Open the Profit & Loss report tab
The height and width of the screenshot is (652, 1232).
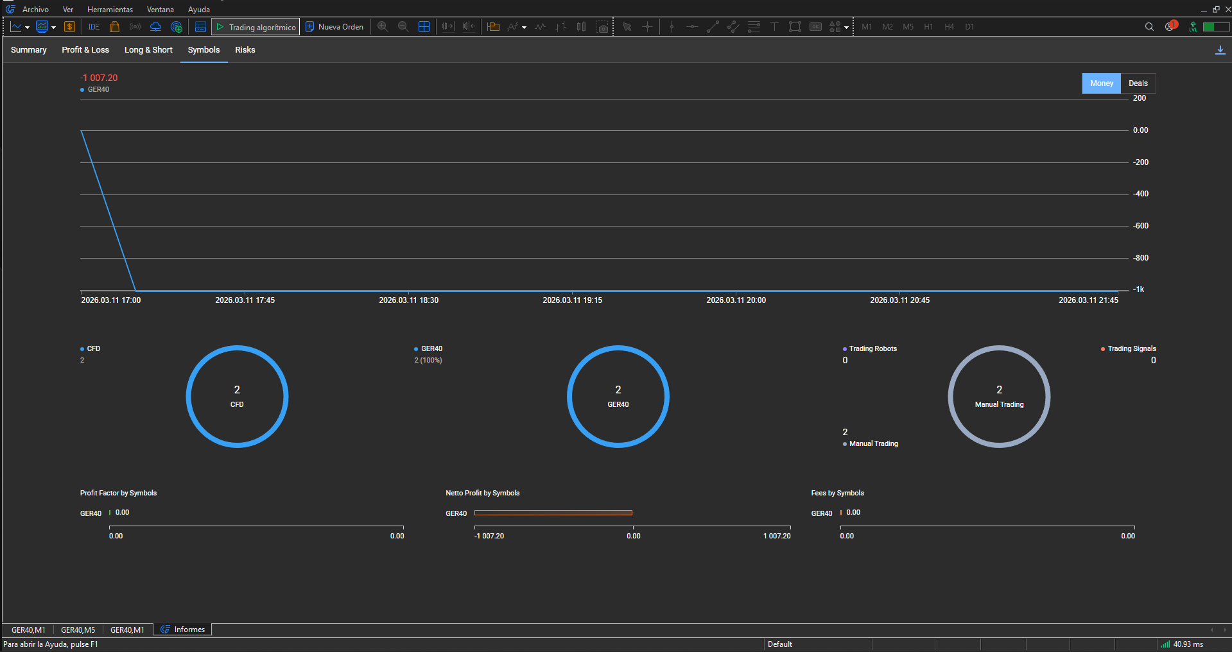(x=85, y=50)
